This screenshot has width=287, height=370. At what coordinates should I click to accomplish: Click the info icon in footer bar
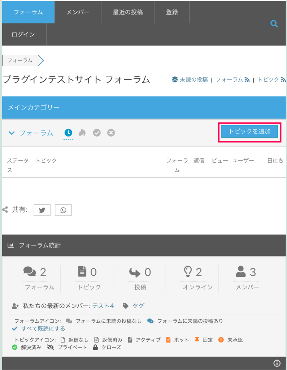click(277, 363)
